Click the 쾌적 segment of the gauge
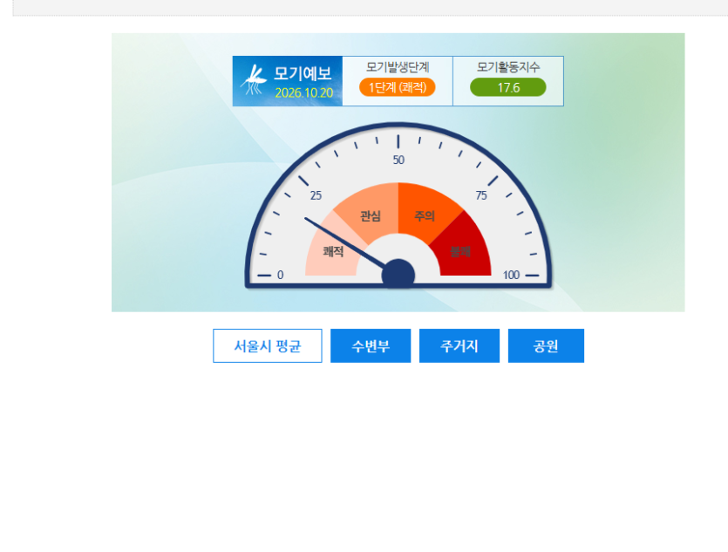 [333, 252]
